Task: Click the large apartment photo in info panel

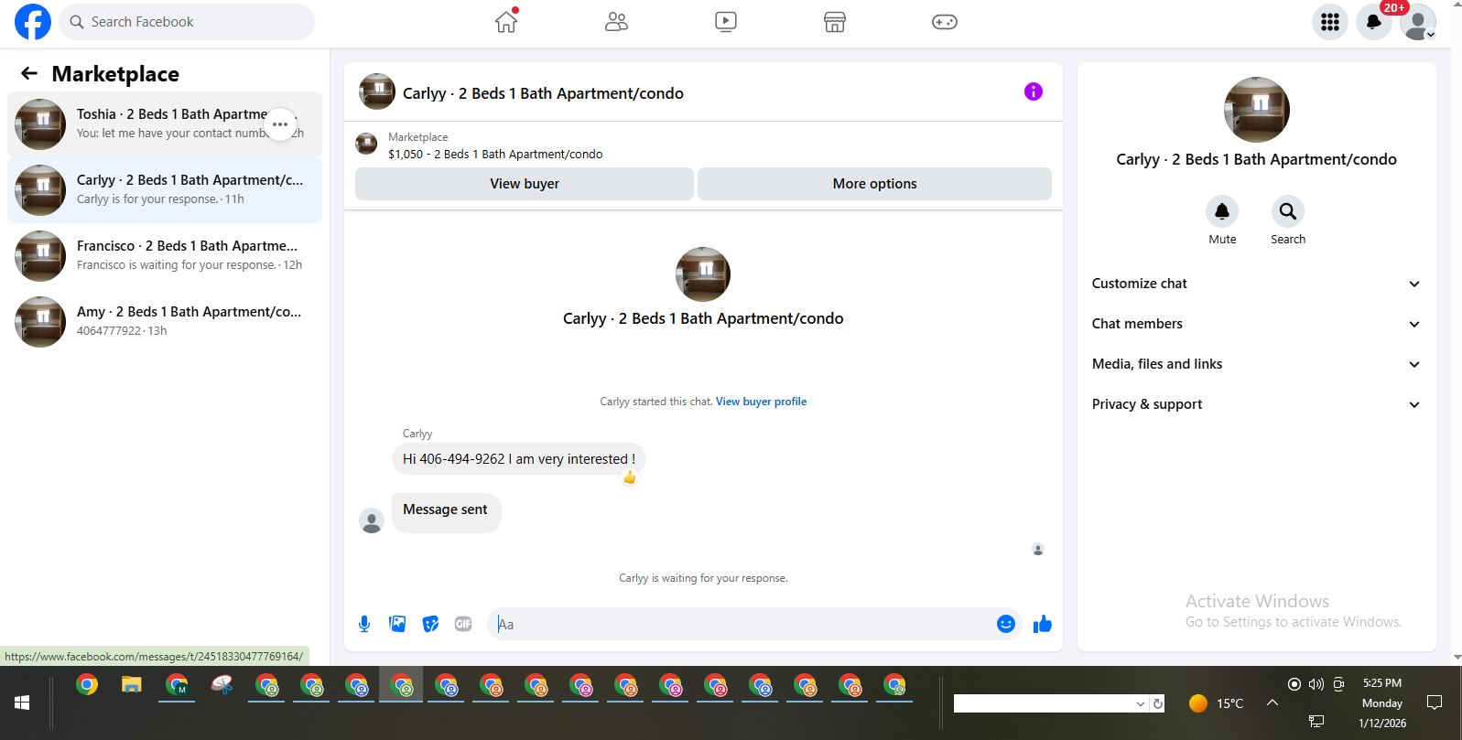Action: 1257,110
